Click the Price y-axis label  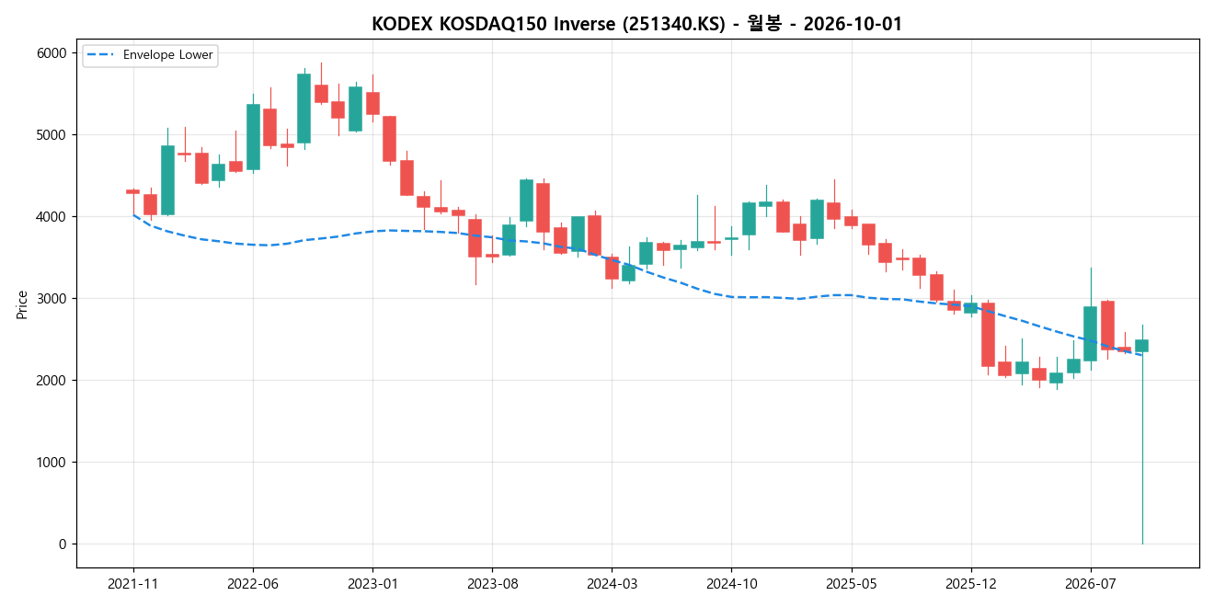[x=22, y=303]
